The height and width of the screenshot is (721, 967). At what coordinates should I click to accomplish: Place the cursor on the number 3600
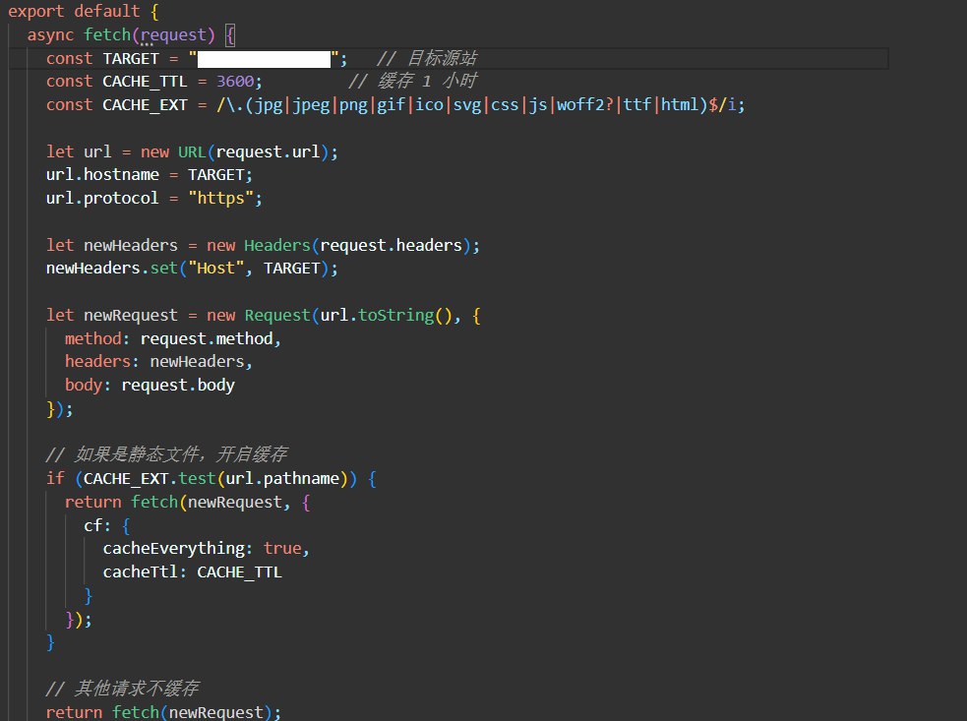[x=234, y=82]
